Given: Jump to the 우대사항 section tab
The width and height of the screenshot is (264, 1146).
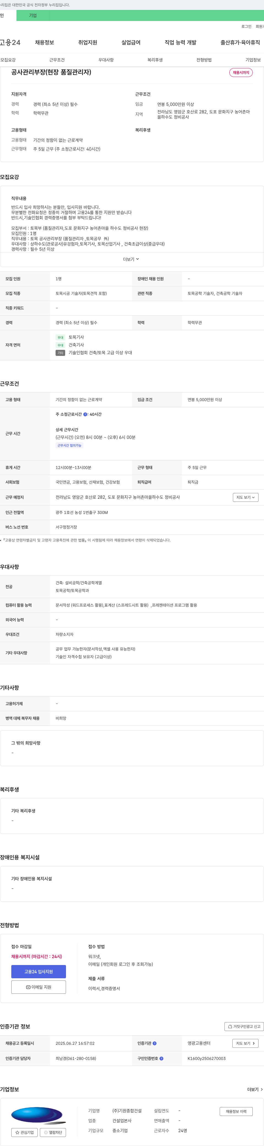Looking at the screenshot, I should tap(106, 60).
